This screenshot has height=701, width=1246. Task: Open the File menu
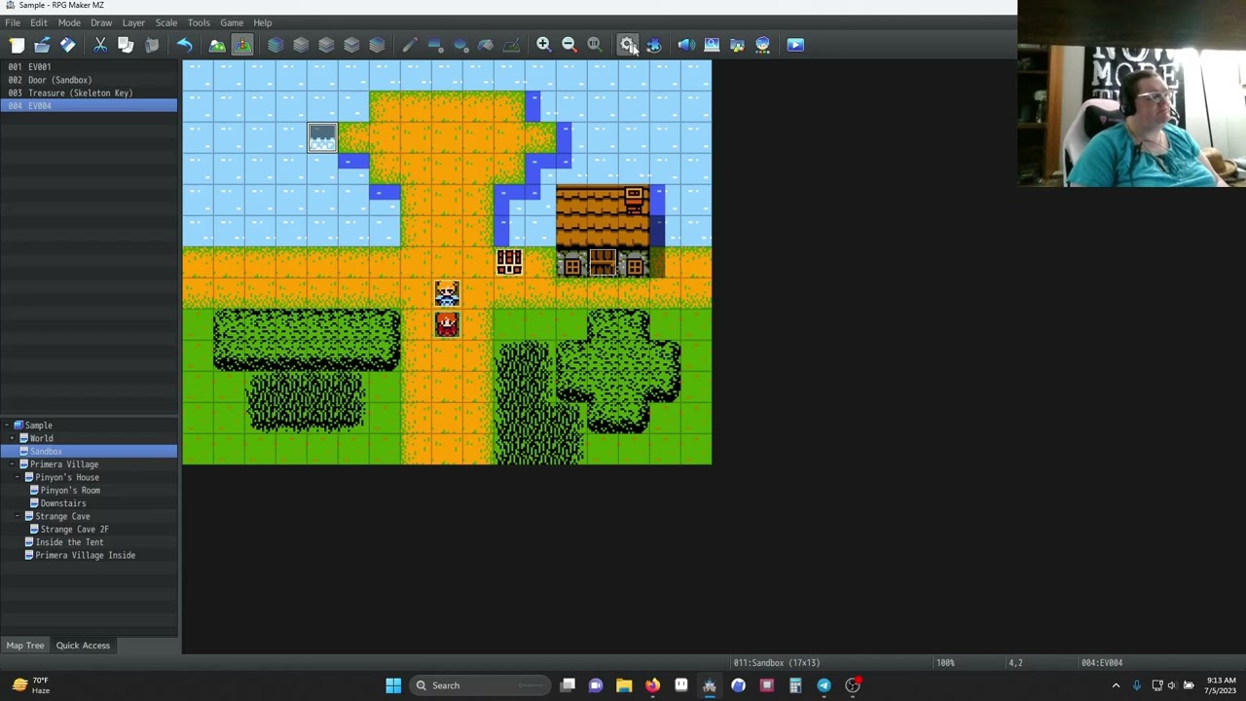(x=13, y=22)
